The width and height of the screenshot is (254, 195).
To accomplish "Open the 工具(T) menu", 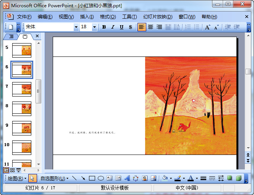I will 129,17.
